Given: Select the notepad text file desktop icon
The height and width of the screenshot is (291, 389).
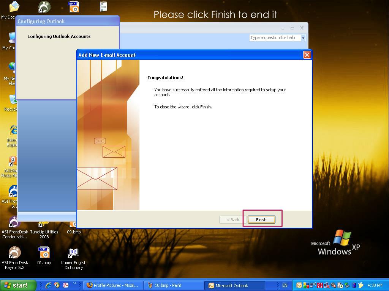Looking at the screenshot, I should tap(103, 6).
